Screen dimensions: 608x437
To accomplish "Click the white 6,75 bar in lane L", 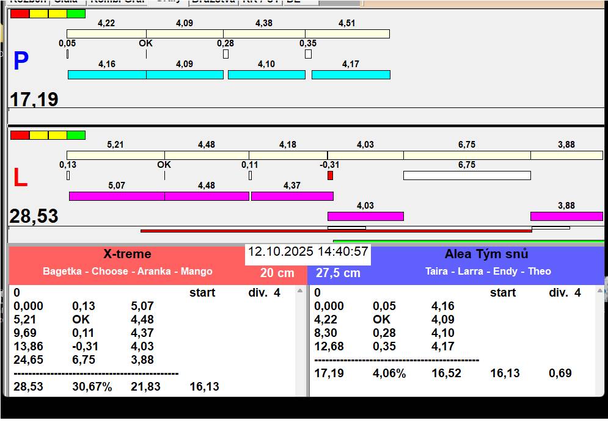I will tap(467, 175).
